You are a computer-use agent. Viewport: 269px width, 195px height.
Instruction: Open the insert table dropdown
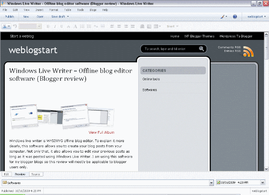tap(157, 26)
